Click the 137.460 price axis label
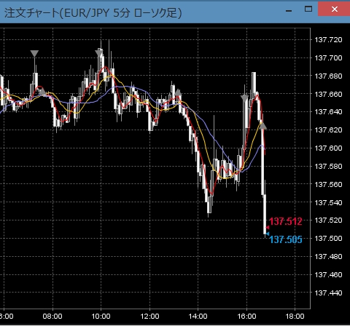 [x=328, y=275]
